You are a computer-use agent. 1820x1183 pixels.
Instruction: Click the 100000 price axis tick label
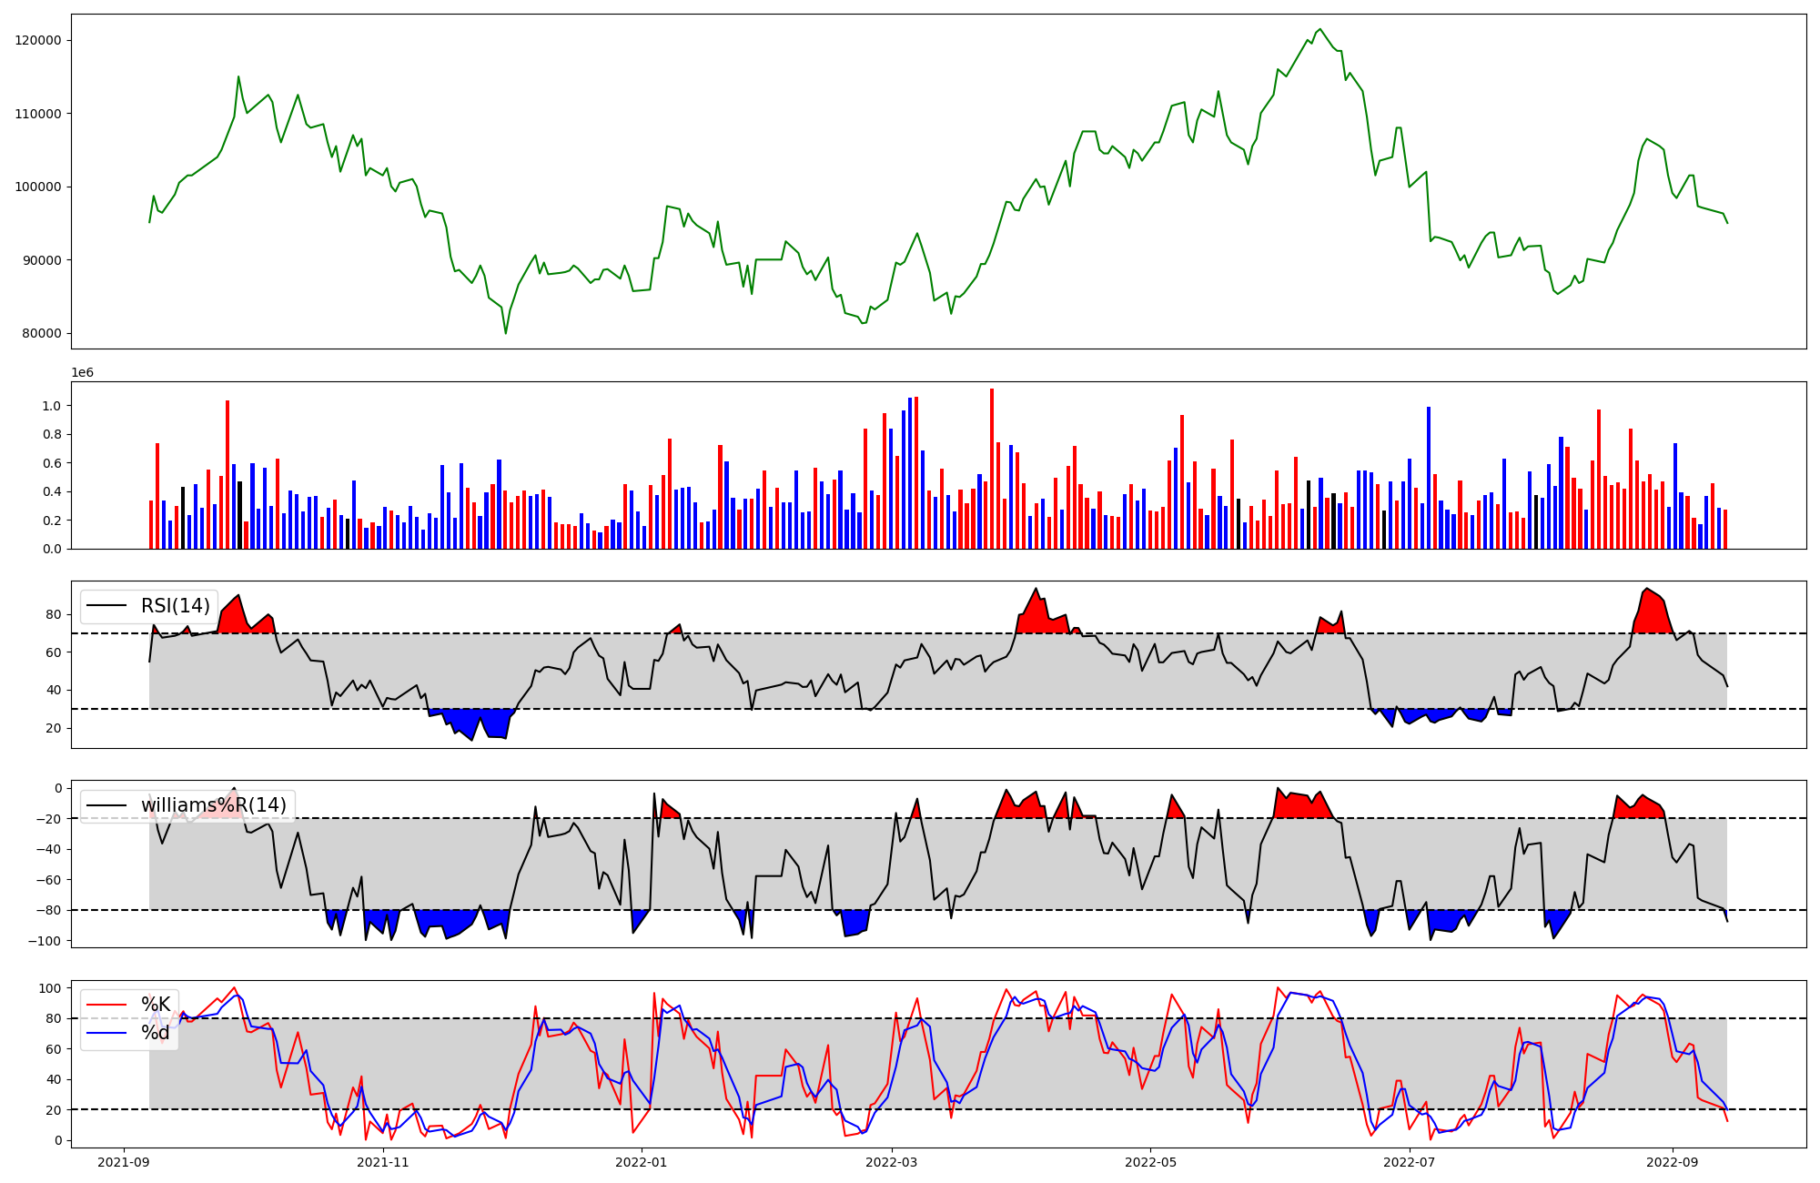(x=38, y=187)
